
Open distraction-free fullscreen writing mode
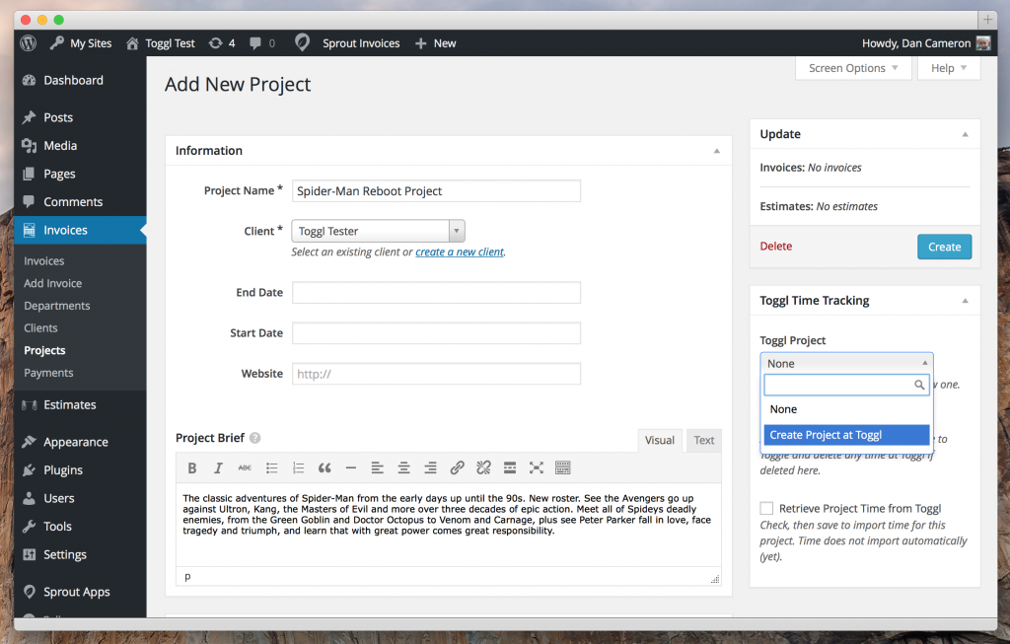click(x=536, y=467)
